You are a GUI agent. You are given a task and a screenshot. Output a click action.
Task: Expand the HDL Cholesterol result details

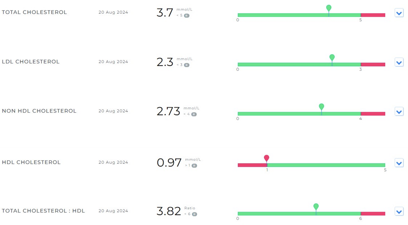(399, 163)
